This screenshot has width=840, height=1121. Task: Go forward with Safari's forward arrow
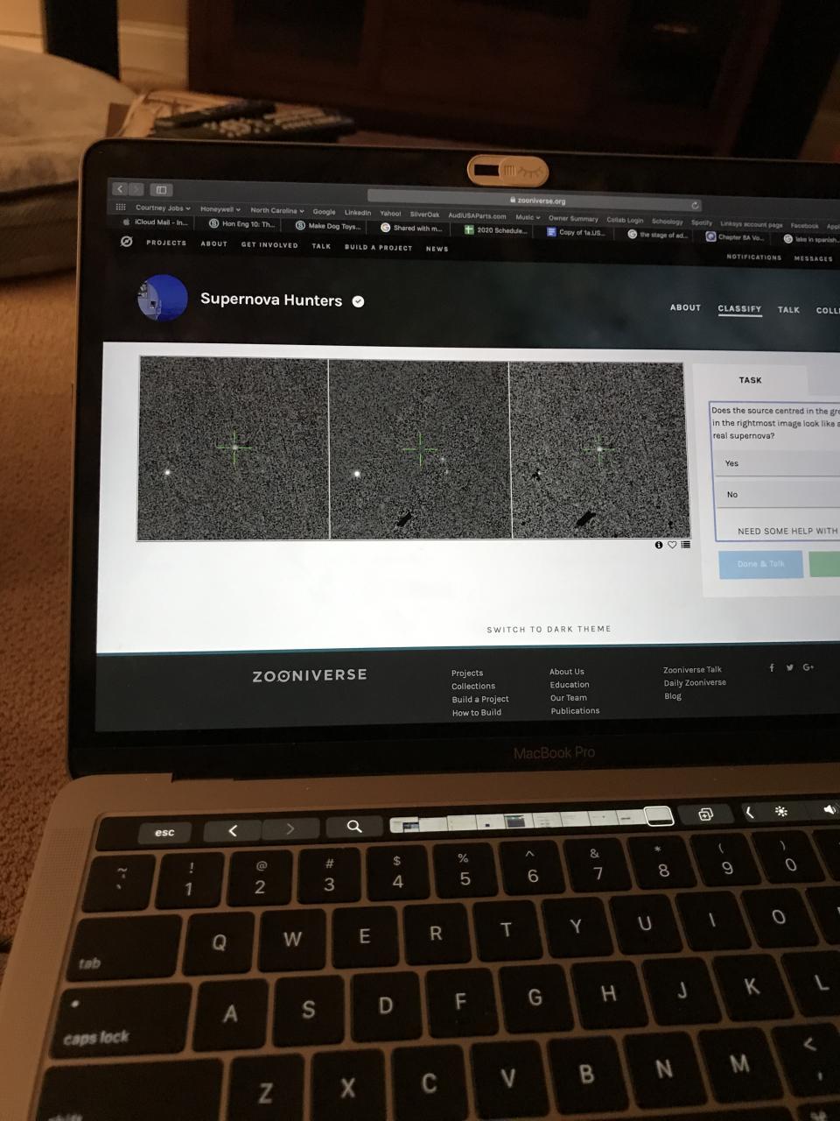pyautogui.click(x=136, y=189)
